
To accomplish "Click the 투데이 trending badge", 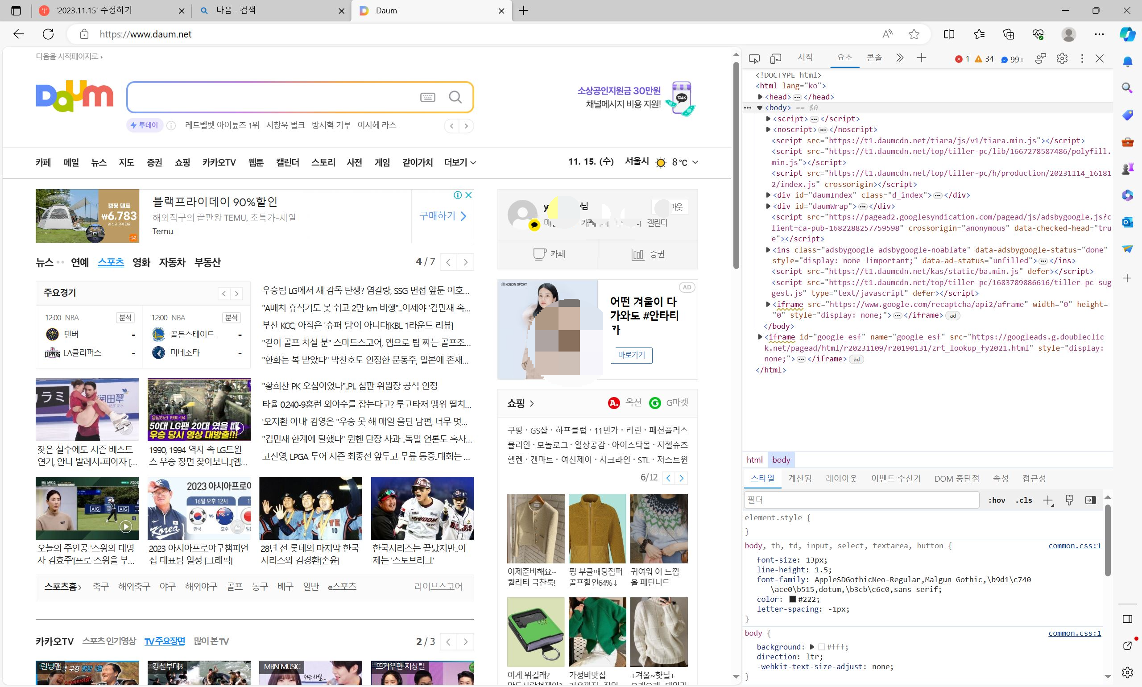I will (x=145, y=125).
